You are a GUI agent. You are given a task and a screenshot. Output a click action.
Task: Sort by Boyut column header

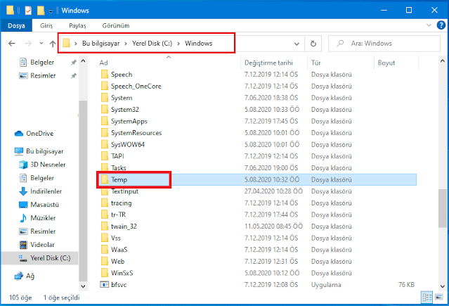pyautogui.click(x=386, y=63)
